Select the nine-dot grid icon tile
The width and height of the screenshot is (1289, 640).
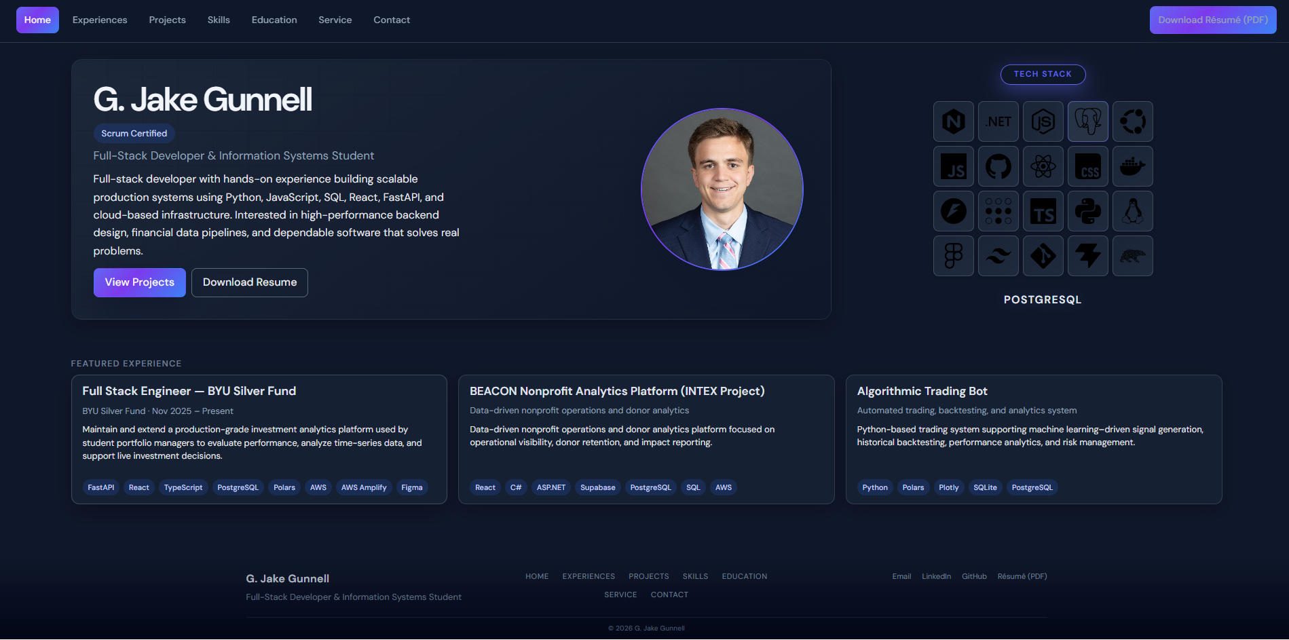coord(998,211)
